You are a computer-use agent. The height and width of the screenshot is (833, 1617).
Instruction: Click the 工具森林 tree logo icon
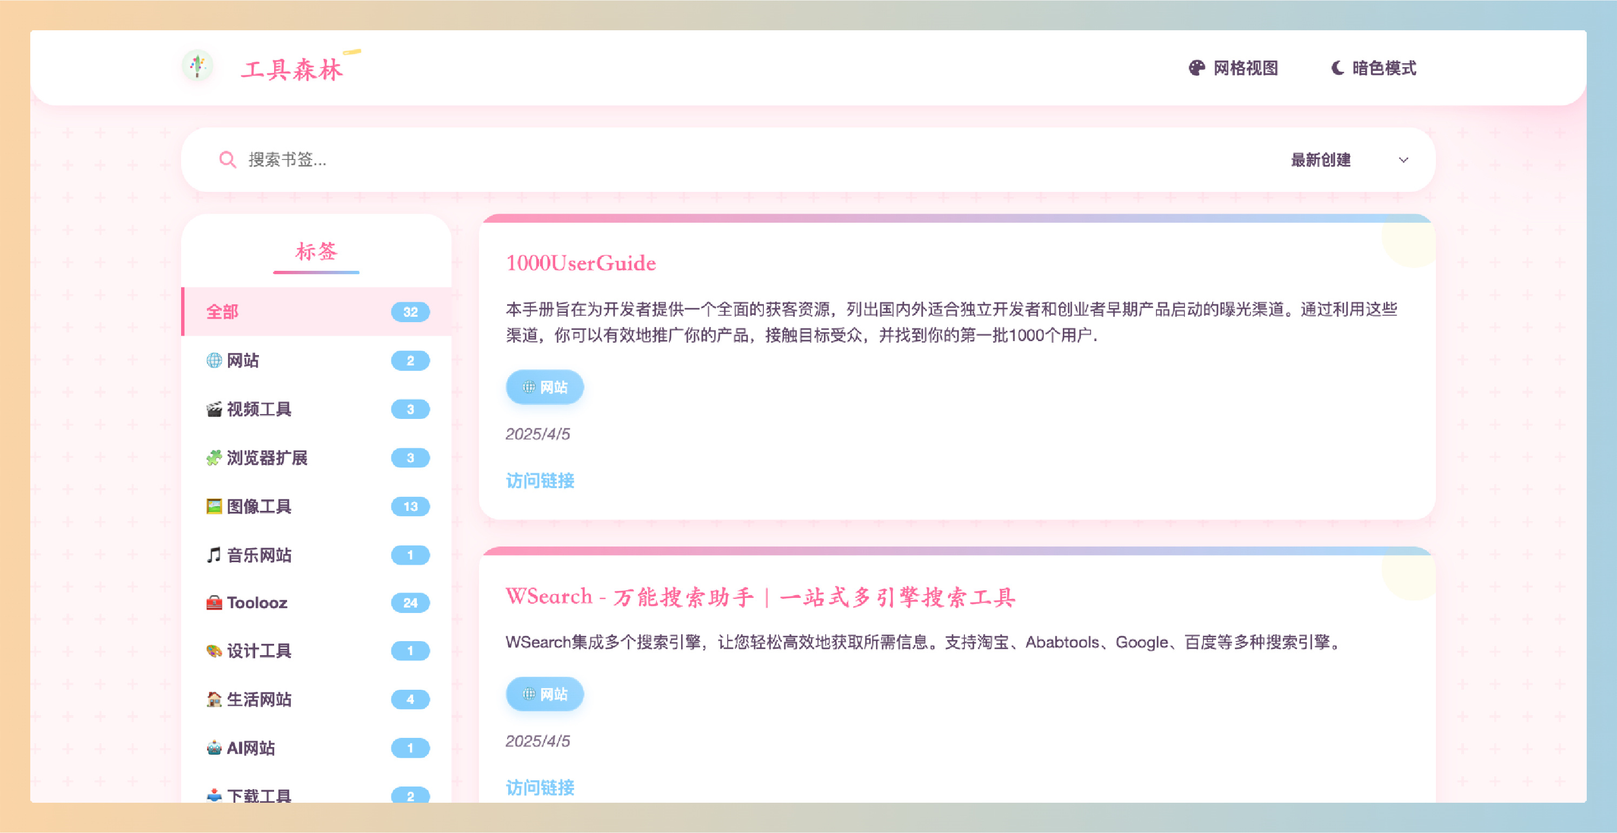[198, 65]
